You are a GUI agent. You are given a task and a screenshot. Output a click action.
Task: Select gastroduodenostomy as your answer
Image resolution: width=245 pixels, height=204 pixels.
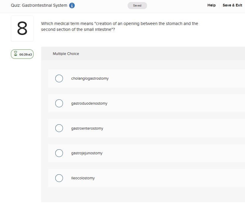point(59,103)
